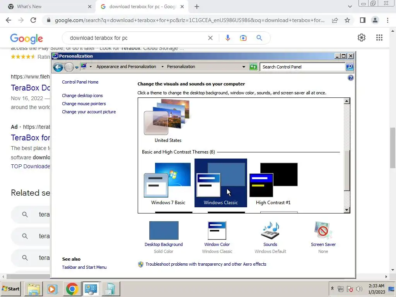Troubleshoot problems with transparency and Aero effects
Screen dimensions: 396x297
click(206, 264)
